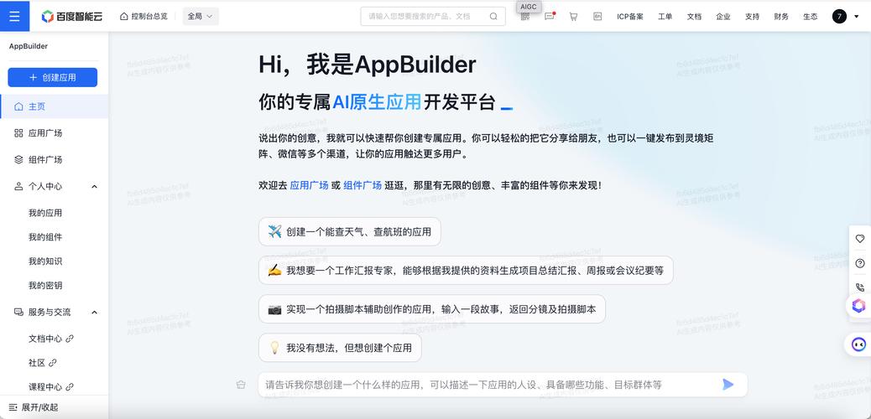Go to 主页 in sidebar

(54, 106)
